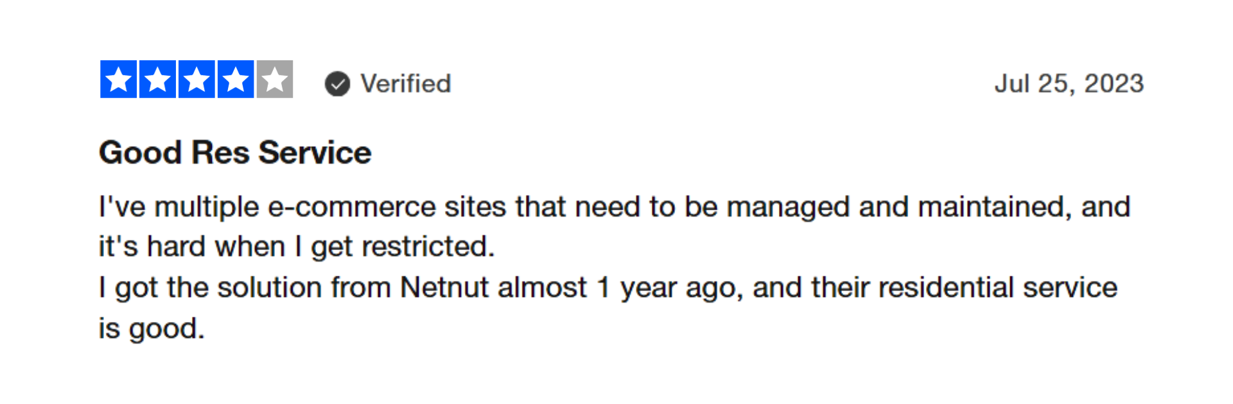The height and width of the screenshot is (404, 1233).
Task: Click '1 year ago' in review body
Action: pyautogui.click(x=670, y=288)
